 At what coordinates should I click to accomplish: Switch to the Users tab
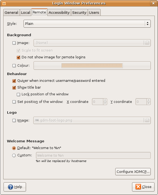click(x=94, y=13)
